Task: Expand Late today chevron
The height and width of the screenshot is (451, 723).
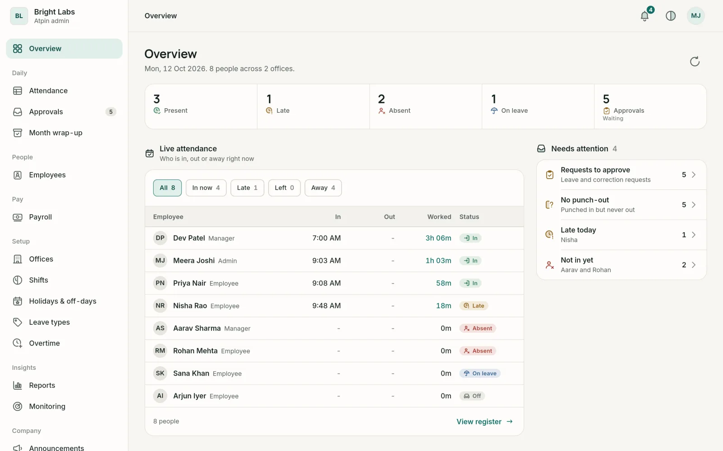Action: (x=694, y=235)
